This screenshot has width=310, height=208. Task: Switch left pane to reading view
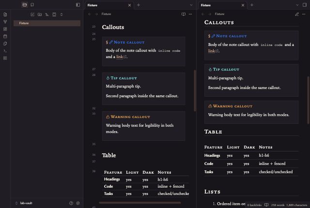[x=184, y=14]
